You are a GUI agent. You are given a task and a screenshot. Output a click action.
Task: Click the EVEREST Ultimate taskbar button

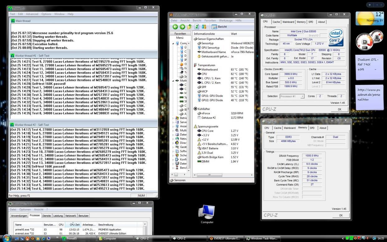point(226,239)
